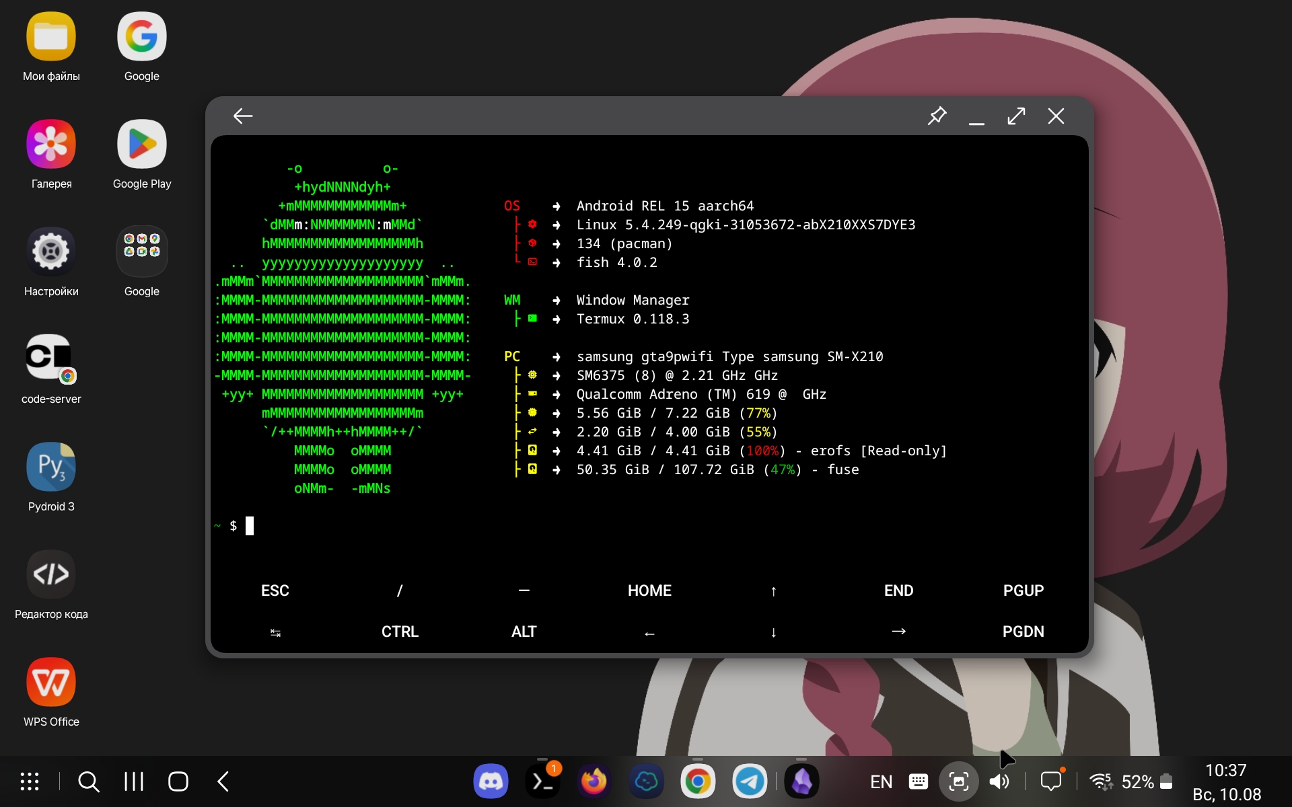Toggle the CTRL modifier key in Termux
Screen dimensions: 1292x807
399,631
